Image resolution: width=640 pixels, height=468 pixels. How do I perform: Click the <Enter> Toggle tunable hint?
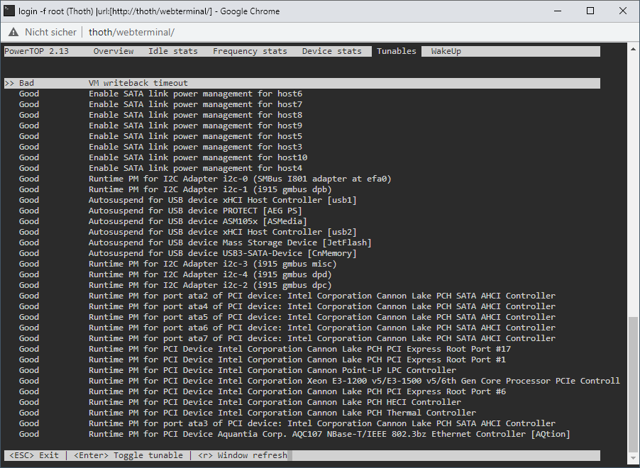coord(128,455)
